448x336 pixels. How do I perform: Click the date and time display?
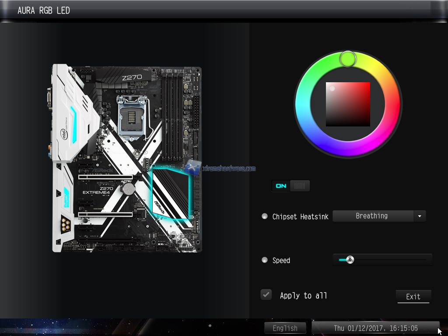click(x=375, y=328)
